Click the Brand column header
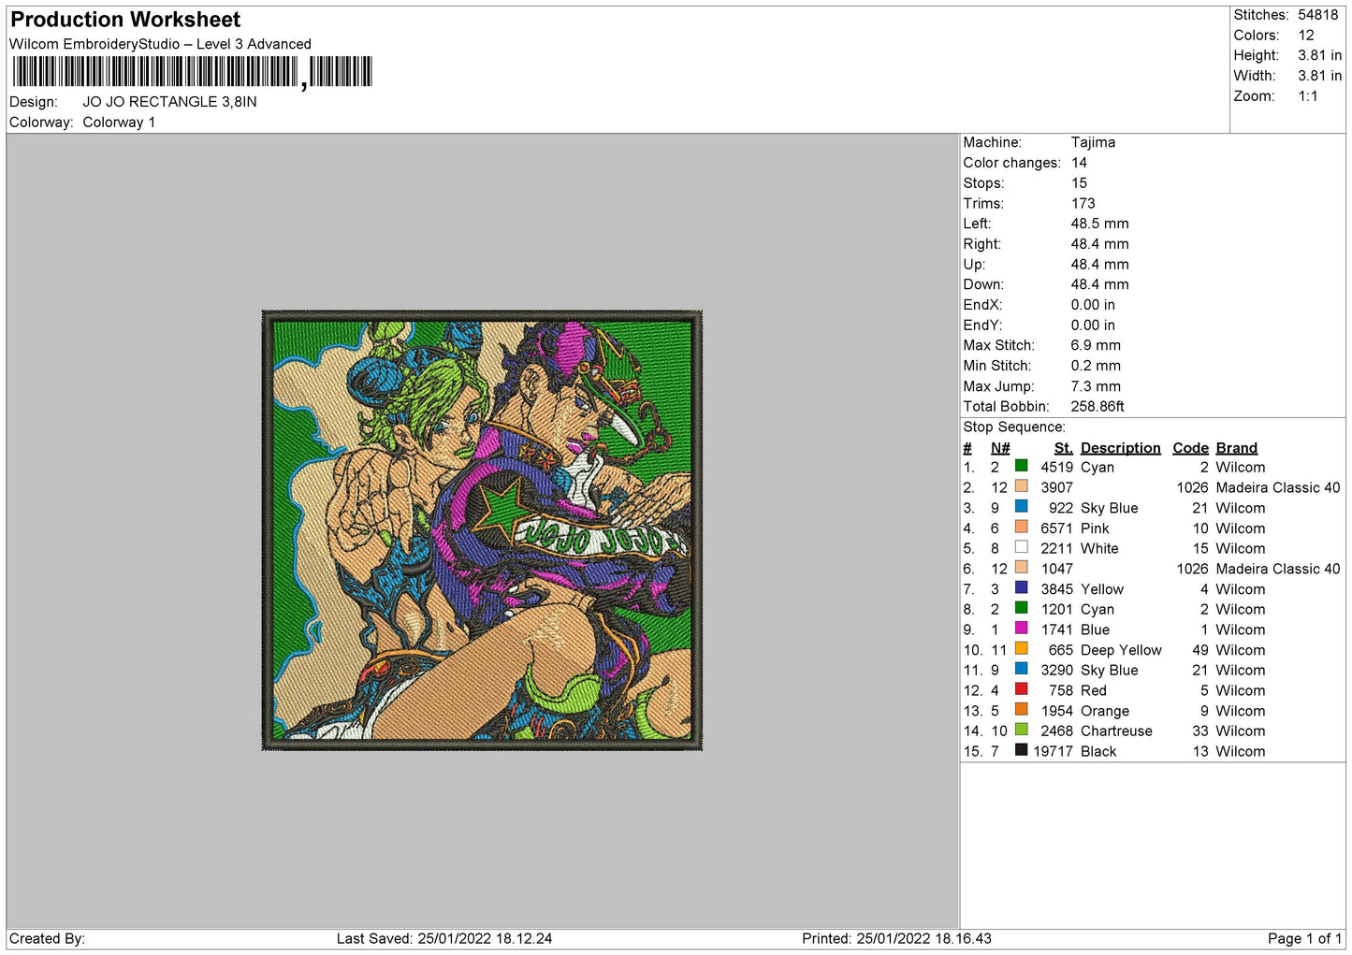The image size is (1352, 955). point(1236,448)
